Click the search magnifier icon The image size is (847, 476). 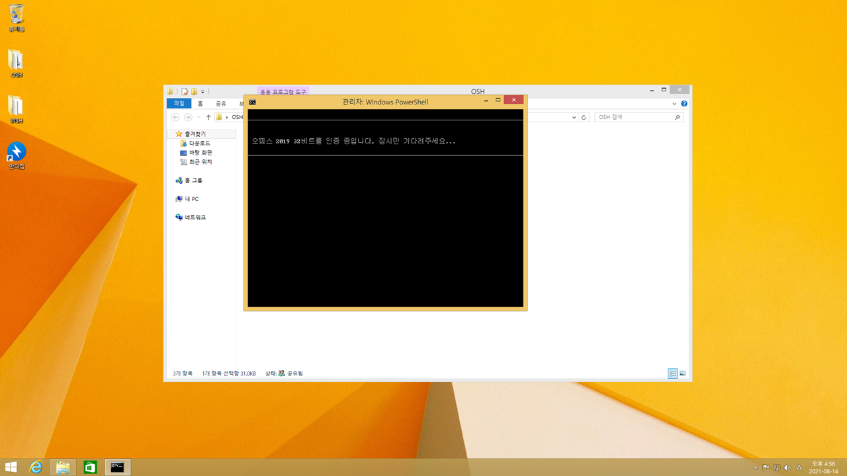click(677, 117)
